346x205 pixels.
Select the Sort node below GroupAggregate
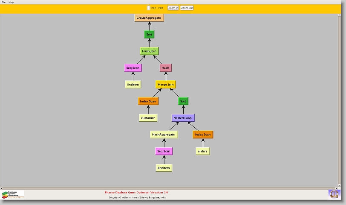[x=149, y=35]
